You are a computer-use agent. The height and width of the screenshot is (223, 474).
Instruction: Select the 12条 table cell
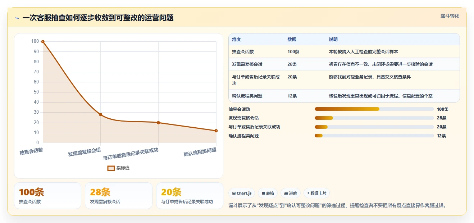click(305, 96)
